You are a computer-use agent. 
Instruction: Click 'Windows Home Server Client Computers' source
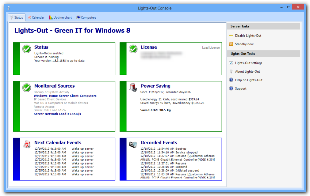[65, 96]
